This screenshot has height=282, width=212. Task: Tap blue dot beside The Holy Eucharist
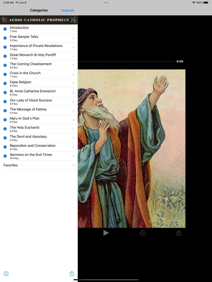(x=5, y=129)
